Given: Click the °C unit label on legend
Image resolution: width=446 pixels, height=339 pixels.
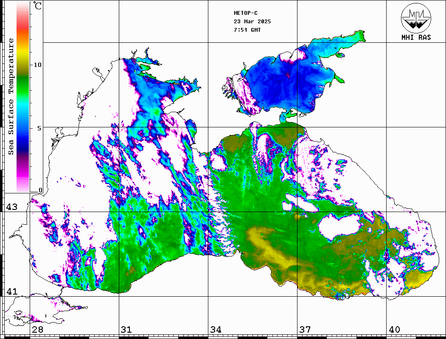Looking at the screenshot, I should pyautogui.click(x=37, y=6).
